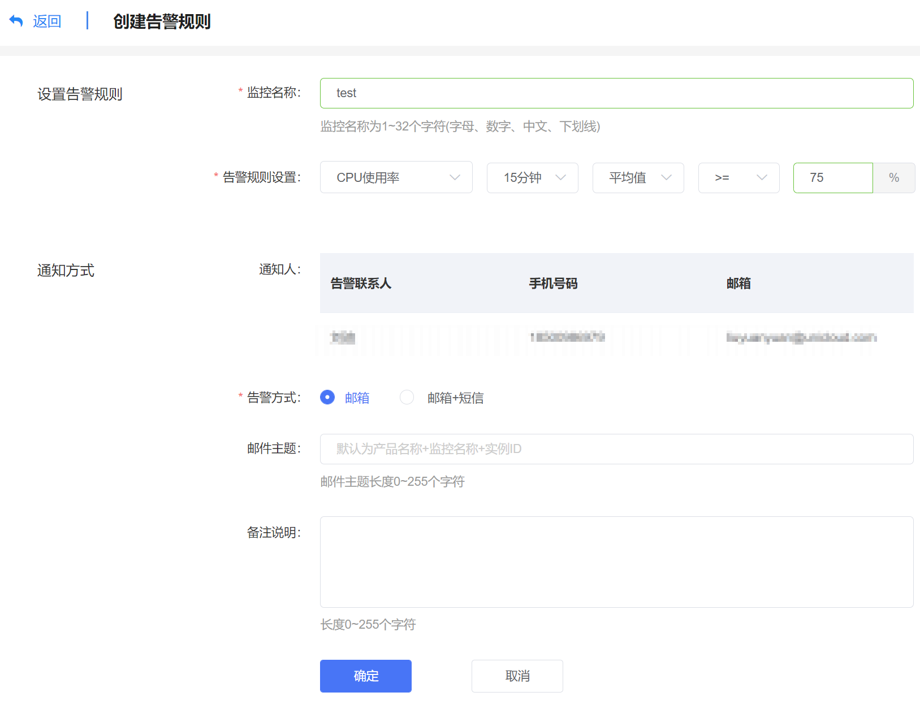Click the 取消 cancel button
Image resolution: width=920 pixels, height=701 pixels.
point(516,676)
